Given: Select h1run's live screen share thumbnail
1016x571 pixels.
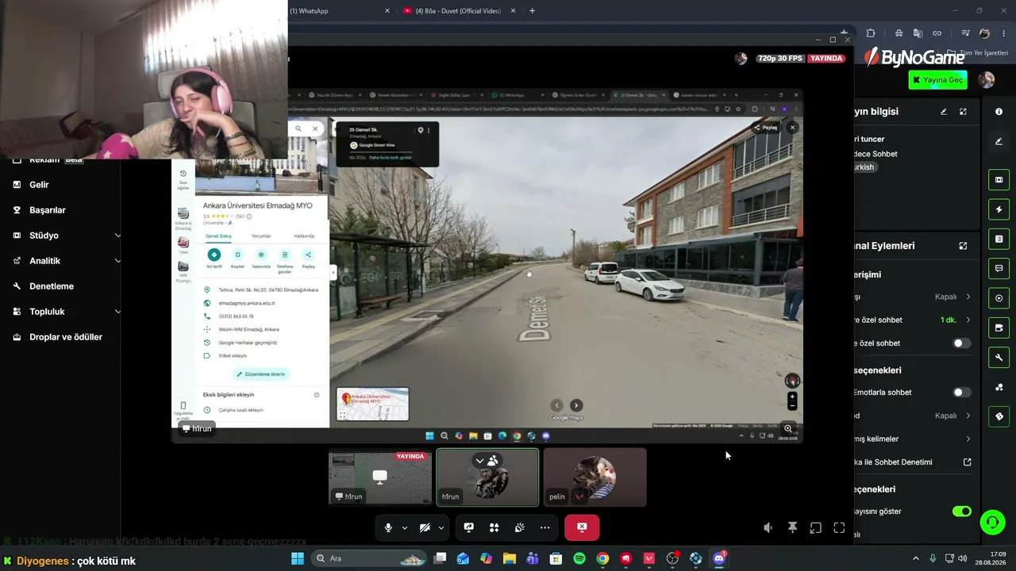Looking at the screenshot, I should pyautogui.click(x=380, y=477).
